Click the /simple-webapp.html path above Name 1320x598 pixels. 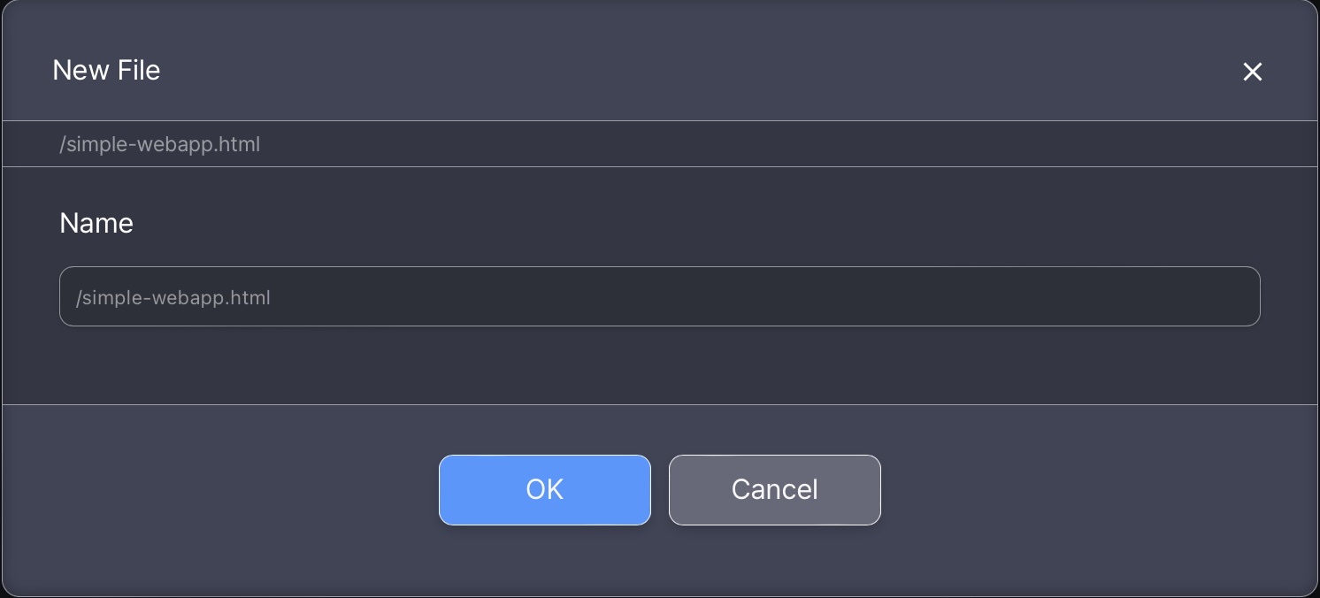(160, 144)
